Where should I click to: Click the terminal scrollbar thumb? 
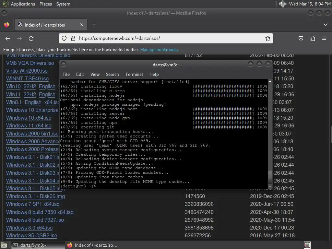click(x=270, y=177)
